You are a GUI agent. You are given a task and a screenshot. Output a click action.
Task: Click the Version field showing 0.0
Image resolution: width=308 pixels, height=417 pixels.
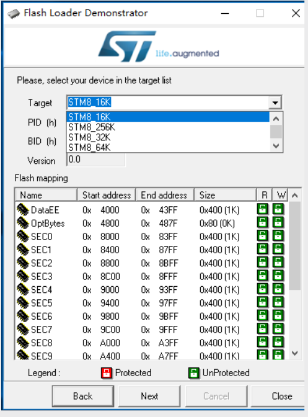[x=96, y=160]
